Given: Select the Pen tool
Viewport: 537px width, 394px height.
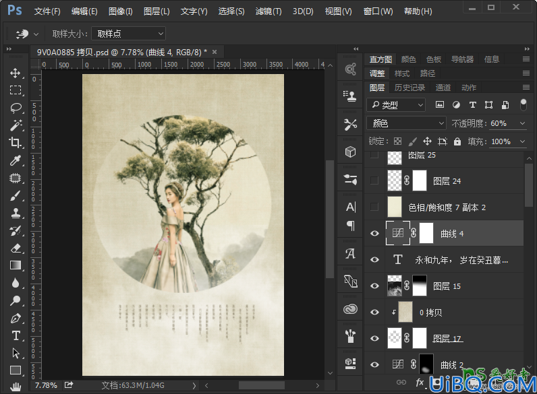Looking at the screenshot, I should [15, 319].
